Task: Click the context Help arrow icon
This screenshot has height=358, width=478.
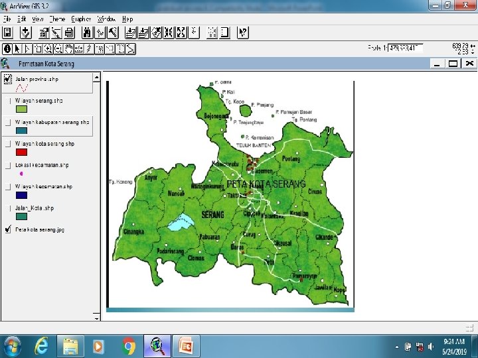Action: point(243,32)
